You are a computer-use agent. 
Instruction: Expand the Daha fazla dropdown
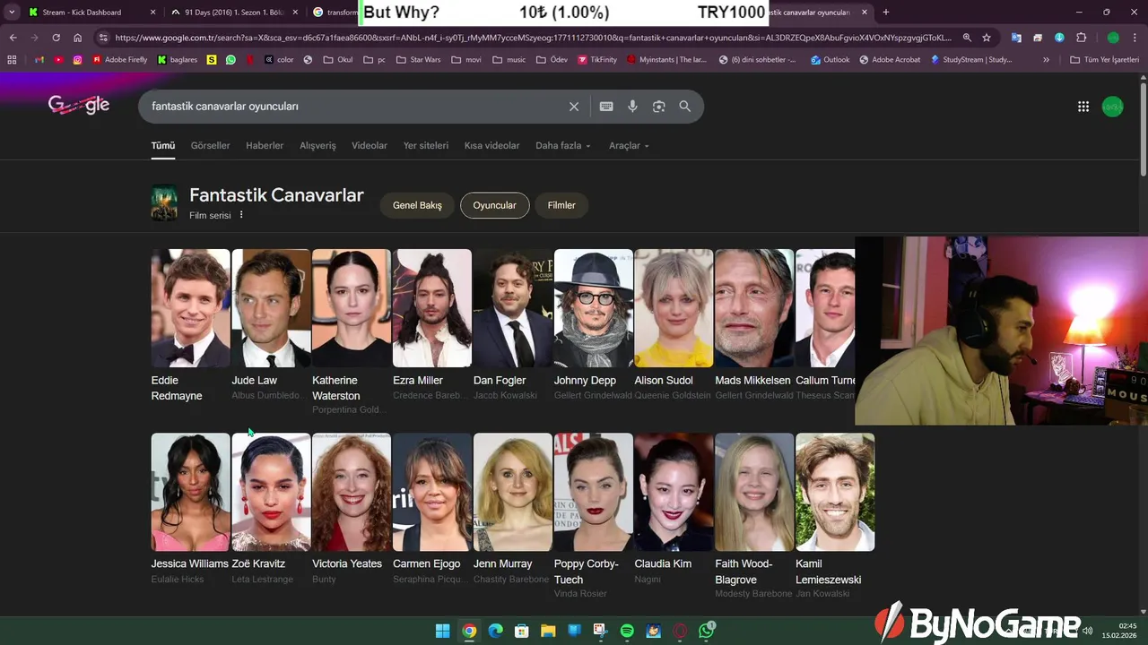click(x=562, y=145)
